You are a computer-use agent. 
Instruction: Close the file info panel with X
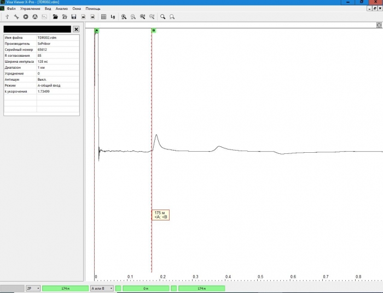tap(76, 29)
